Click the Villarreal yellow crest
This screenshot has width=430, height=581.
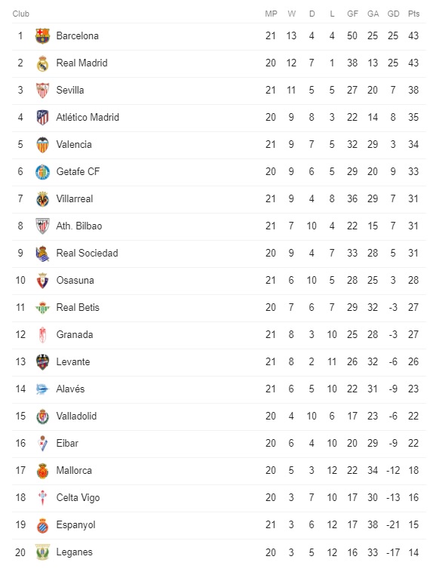42,199
